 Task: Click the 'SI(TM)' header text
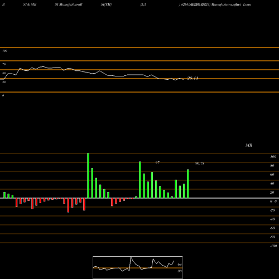(106, 4)
